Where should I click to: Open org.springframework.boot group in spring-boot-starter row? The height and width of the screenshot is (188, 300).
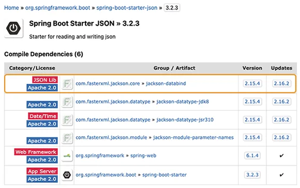pyautogui.click(x=106, y=175)
